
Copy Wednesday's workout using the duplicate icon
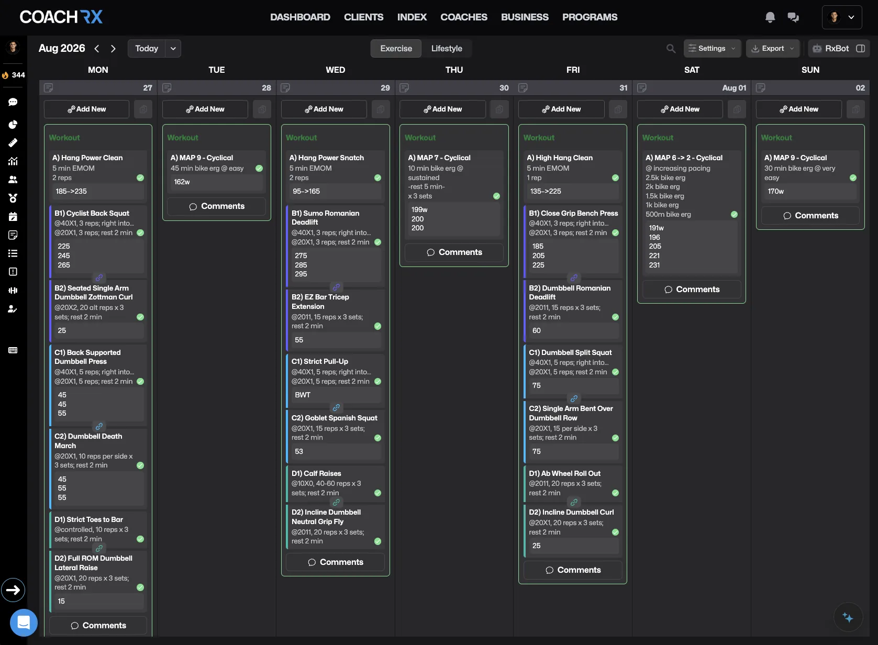(x=381, y=109)
